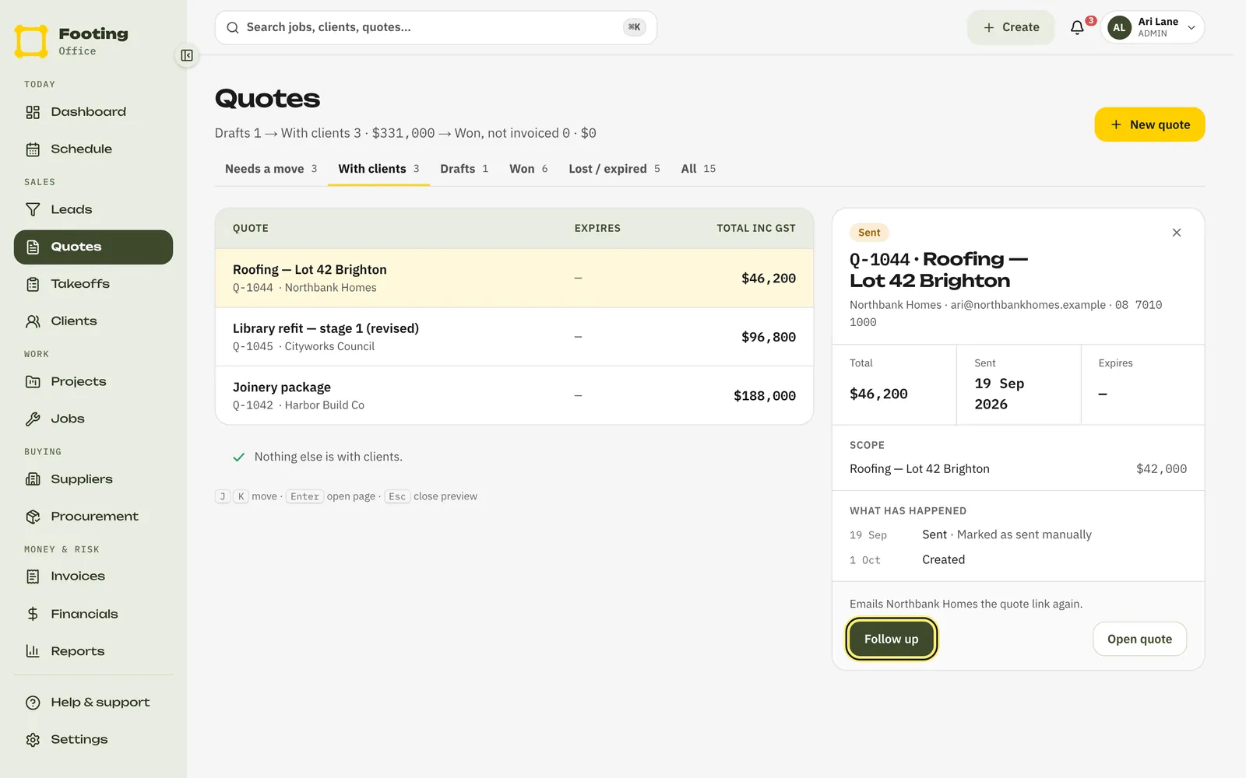Click the Create button
This screenshot has height=778, width=1246.
tap(1011, 27)
